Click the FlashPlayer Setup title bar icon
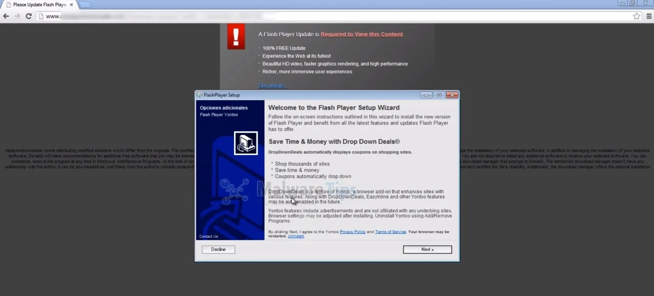 [x=199, y=95]
